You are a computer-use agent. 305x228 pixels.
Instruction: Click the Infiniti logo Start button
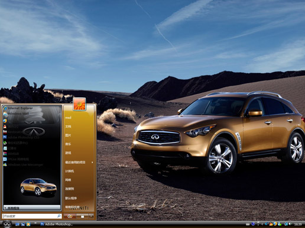(x=7, y=224)
